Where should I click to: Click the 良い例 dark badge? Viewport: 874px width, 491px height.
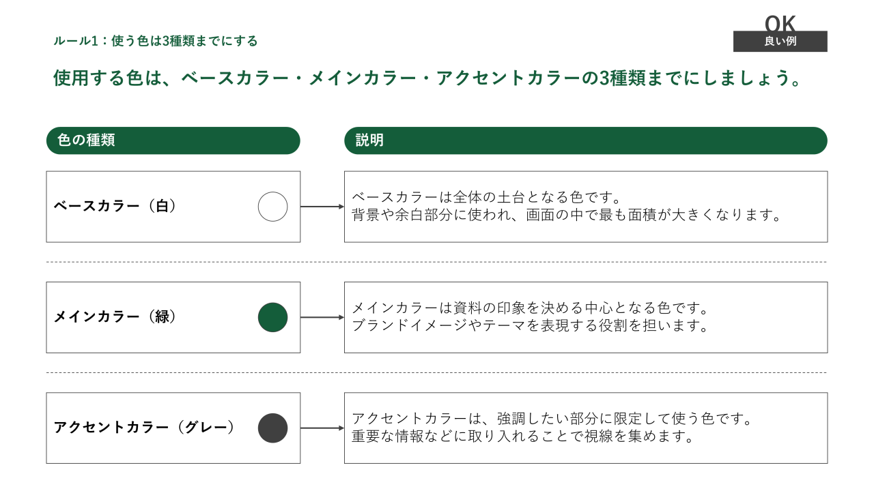click(x=780, y=42)
